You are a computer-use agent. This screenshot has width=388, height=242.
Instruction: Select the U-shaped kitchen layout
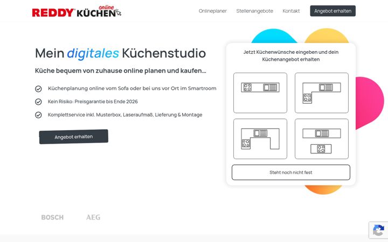pyautogui.click(x=260, y=139)
